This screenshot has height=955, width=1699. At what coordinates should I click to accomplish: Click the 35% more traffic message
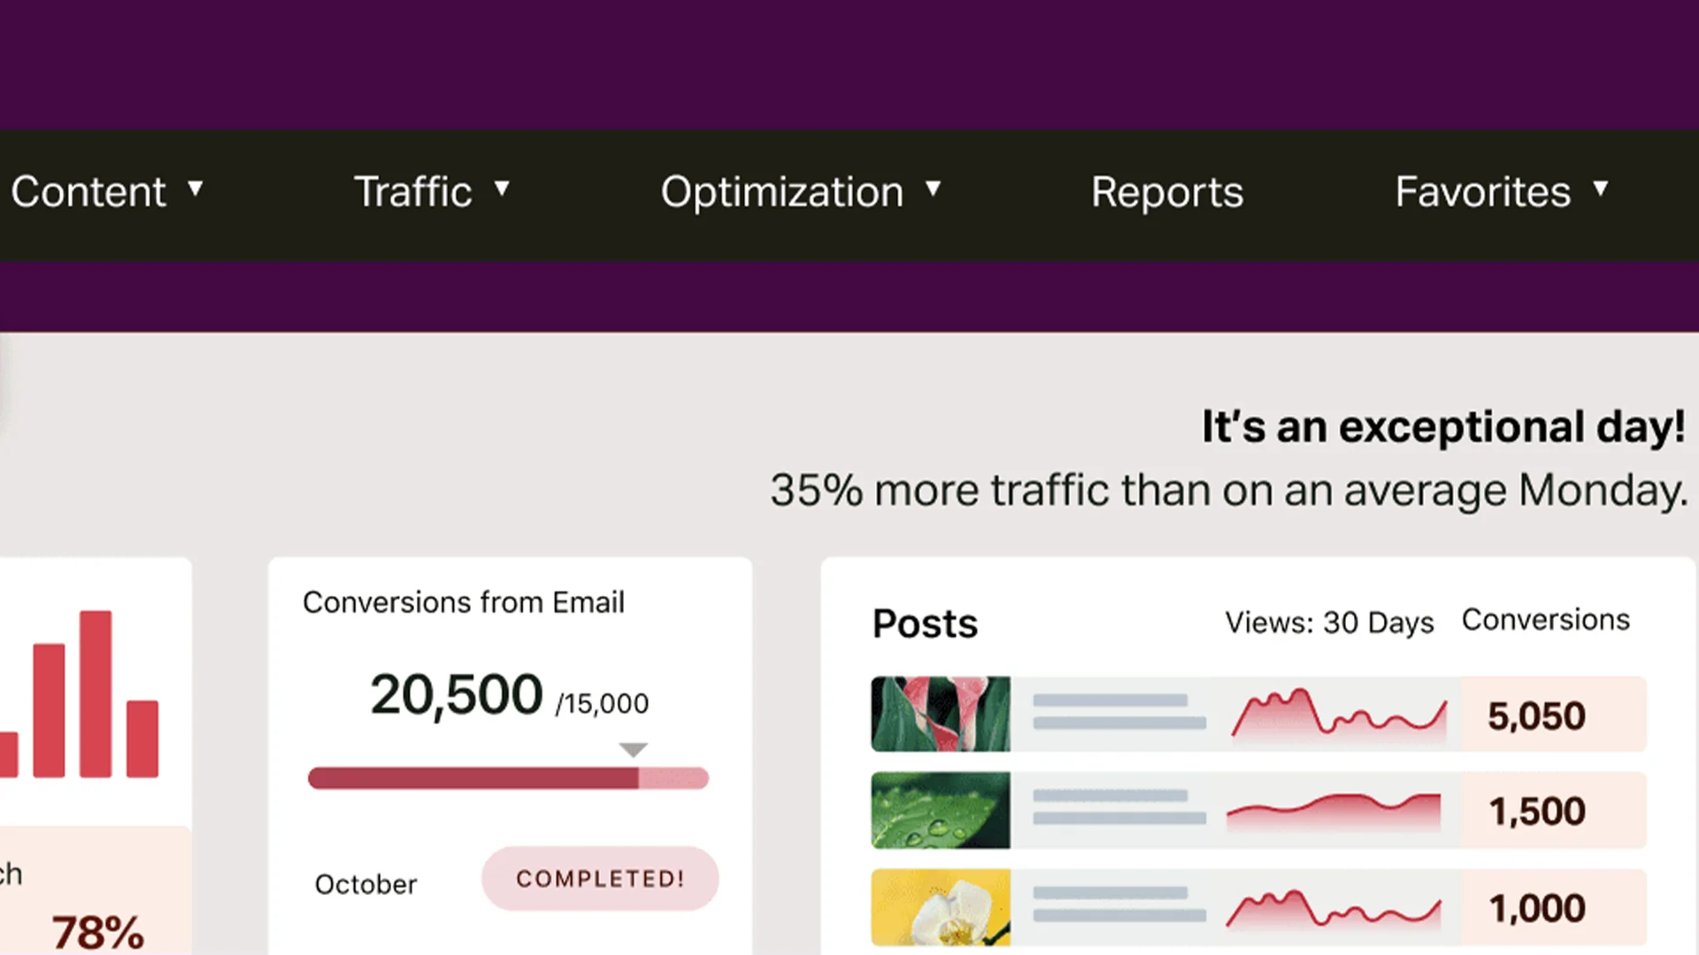(x=1229, y=490)
